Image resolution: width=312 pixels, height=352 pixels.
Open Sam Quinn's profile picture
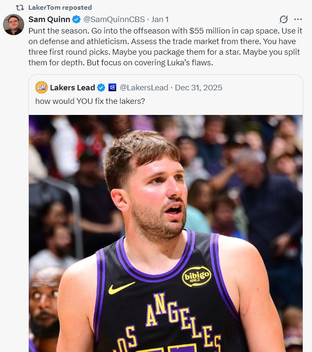(14, 25)
